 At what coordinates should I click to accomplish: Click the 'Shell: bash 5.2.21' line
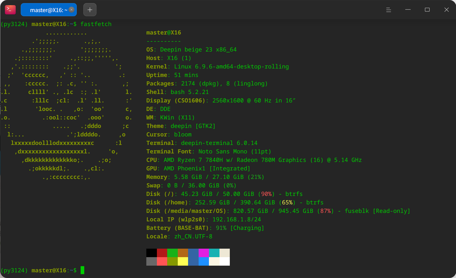(x=178, y=92)
